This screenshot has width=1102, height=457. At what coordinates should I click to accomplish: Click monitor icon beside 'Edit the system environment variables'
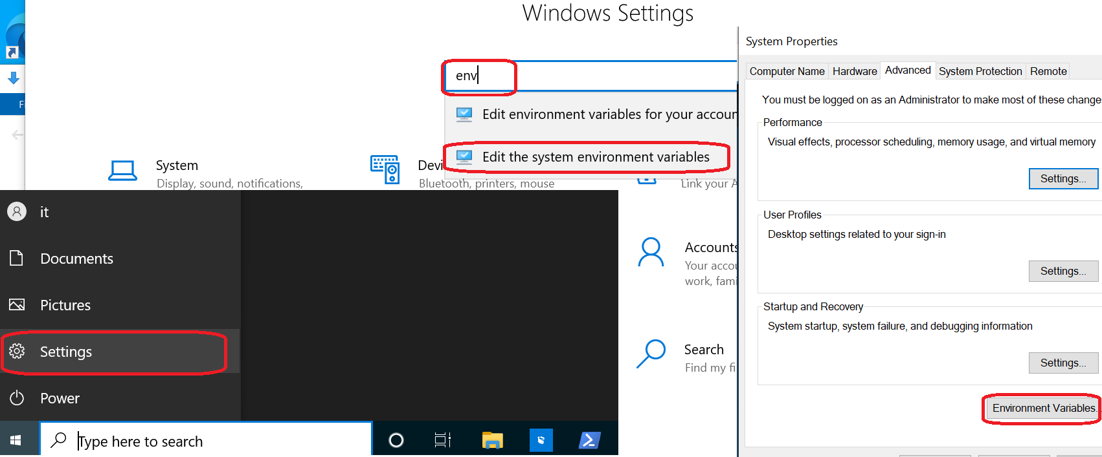pyautogui.click(x=464, y=157)
